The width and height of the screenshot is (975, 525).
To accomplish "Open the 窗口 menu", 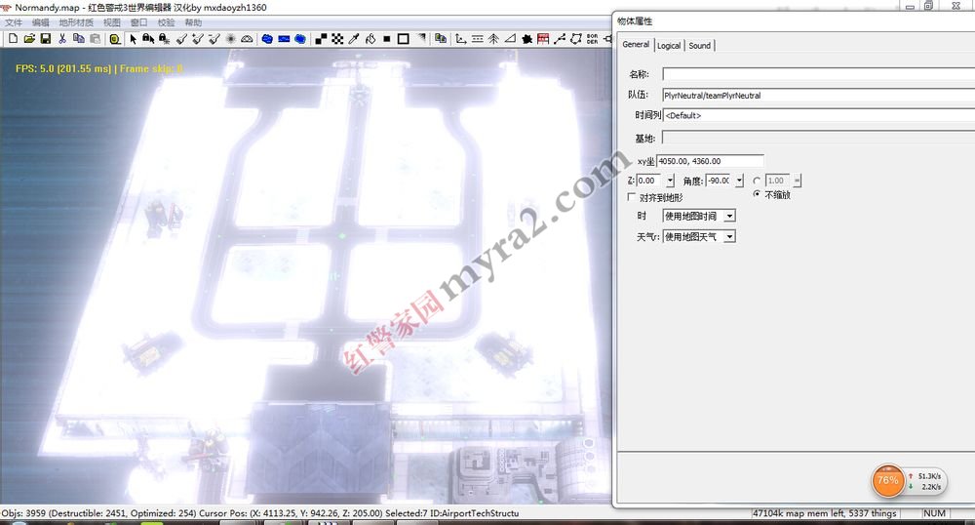I will coord(138,22).
